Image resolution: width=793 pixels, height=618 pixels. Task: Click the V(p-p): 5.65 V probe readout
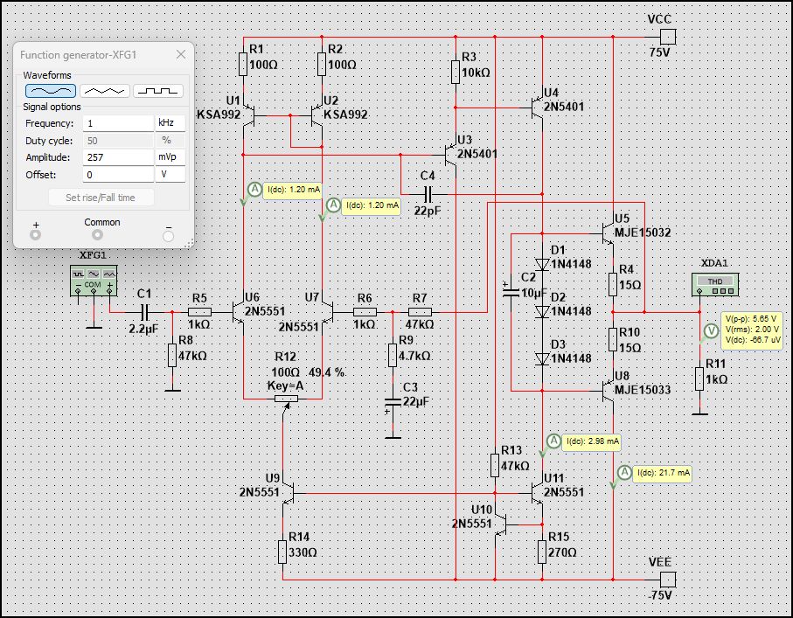750,319
